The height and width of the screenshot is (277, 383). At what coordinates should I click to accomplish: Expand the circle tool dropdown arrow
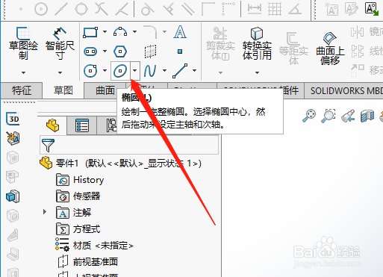(105, 70)
